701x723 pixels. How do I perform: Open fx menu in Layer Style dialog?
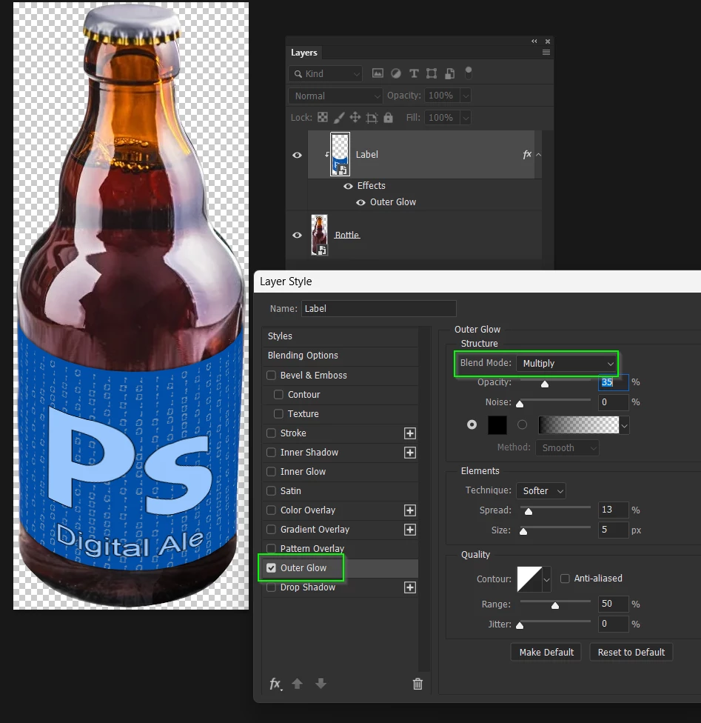point(275,684)
